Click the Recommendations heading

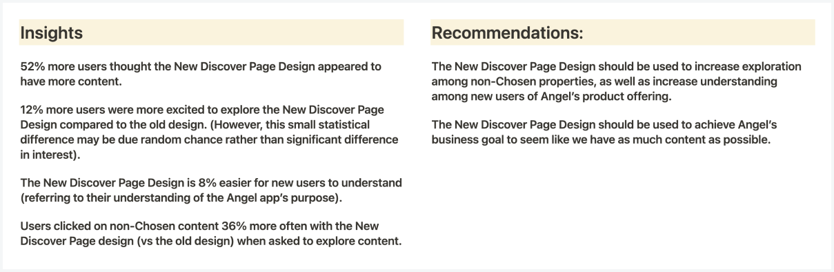pyautogui.click(x=507, y=32)
